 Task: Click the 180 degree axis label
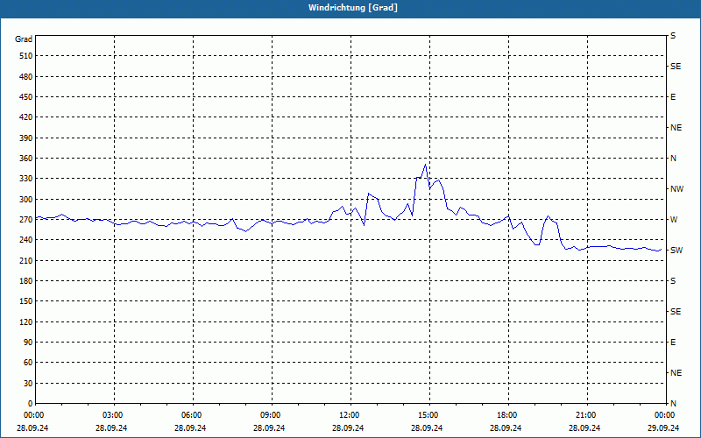click(26, 281)
